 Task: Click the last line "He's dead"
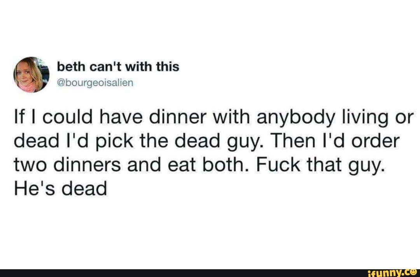point(60,189)
